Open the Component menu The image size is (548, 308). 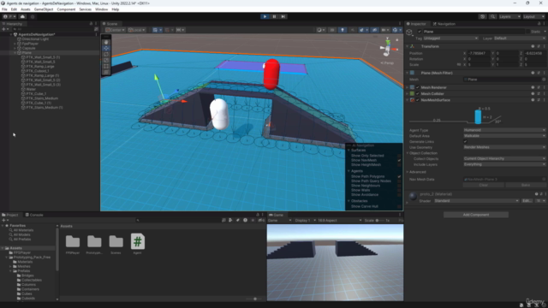tap(66, 9)
